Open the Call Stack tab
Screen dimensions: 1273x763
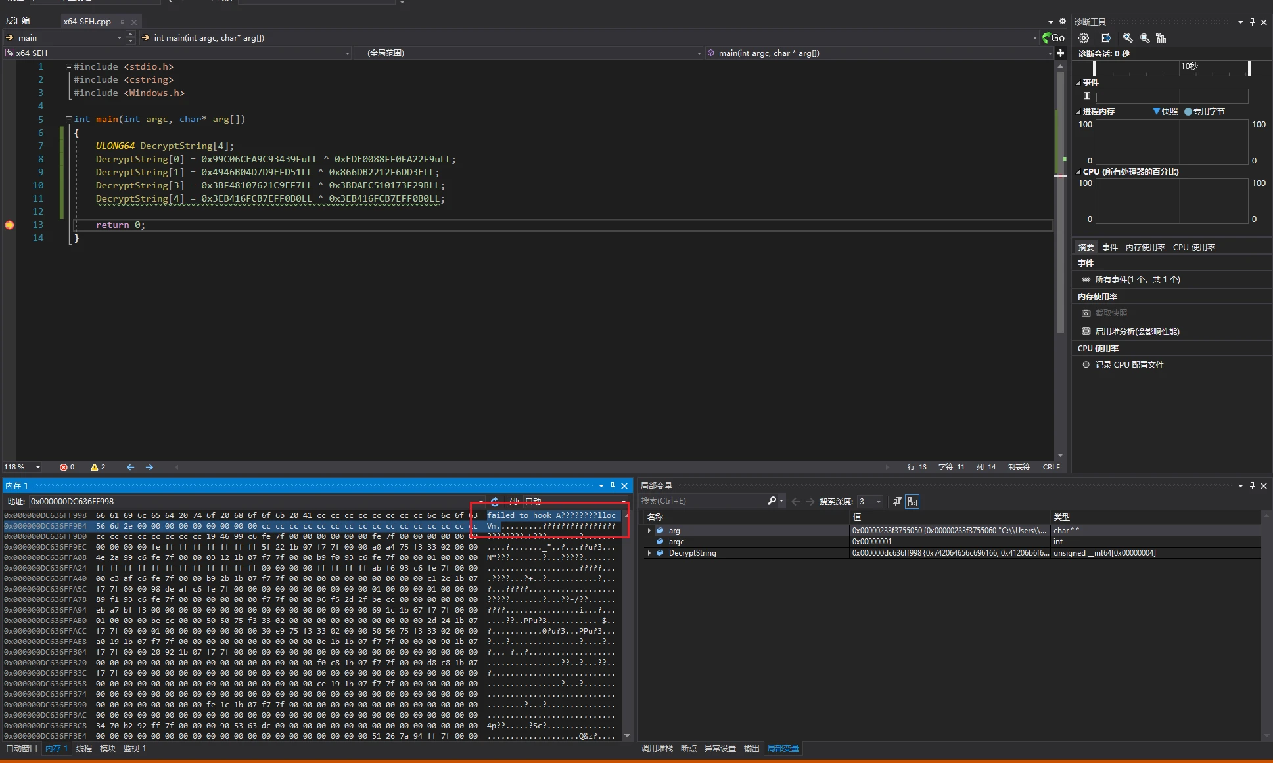pyautogui.click(x=657, y=749)
